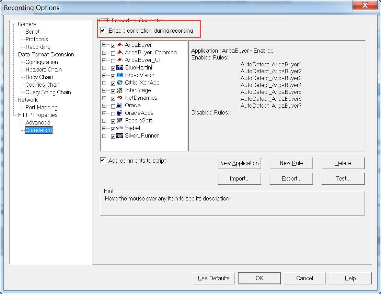381x294 pixels.
Task: Toggle Add comments to script checkbox
Action: (103, 160)
